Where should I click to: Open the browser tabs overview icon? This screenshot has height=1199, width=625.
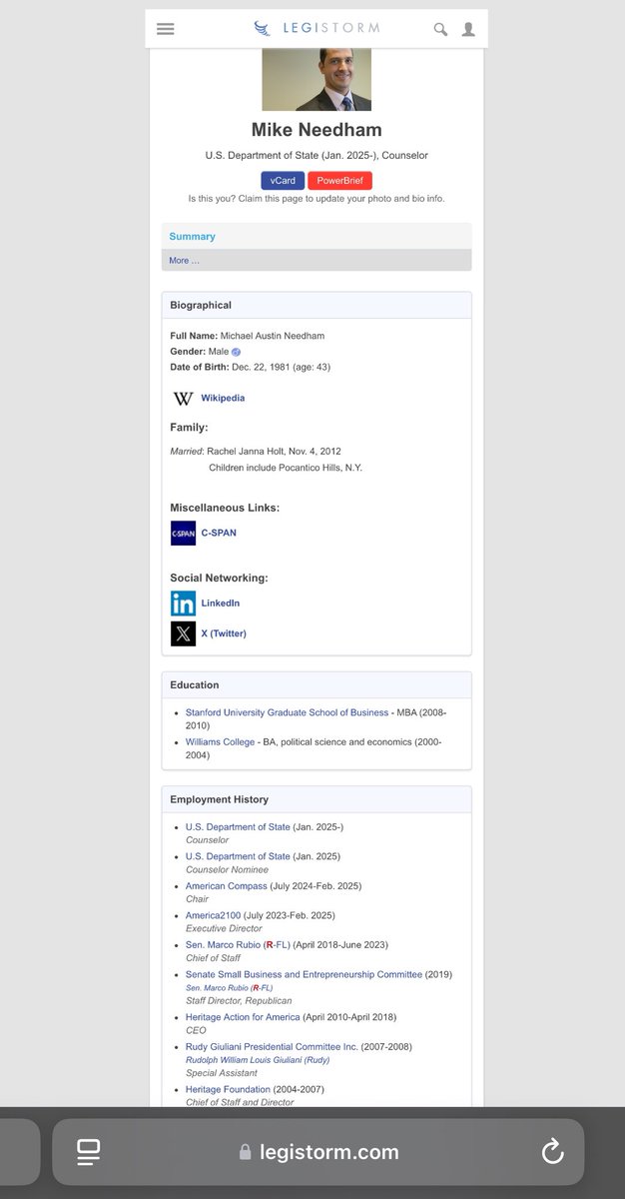point(88,1152)
